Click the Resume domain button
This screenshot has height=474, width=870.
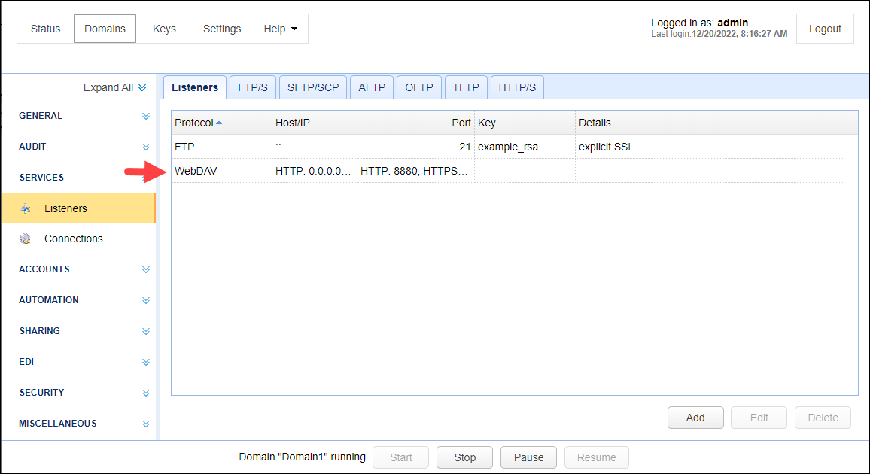click(x=597, y=457)
